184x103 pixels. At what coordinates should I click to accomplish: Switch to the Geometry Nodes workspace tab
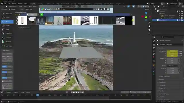point(109,4)
